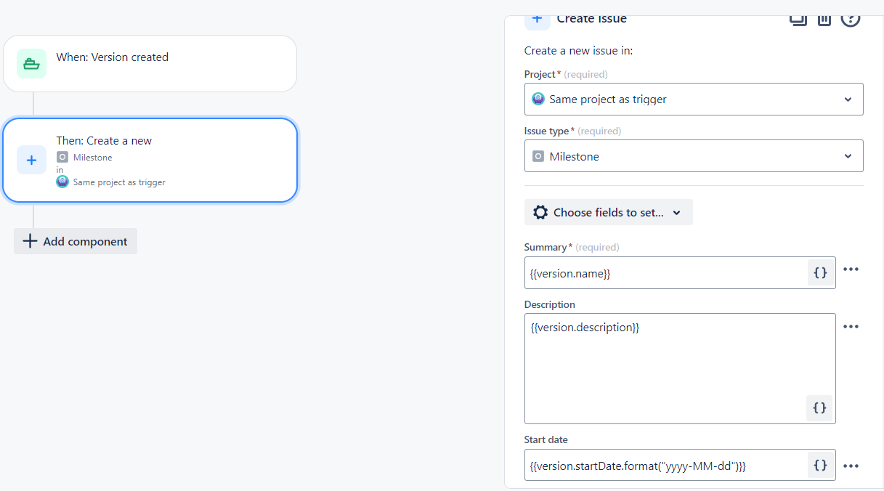Click the Description field label
884x491 pixels.
tap(550, 305)
